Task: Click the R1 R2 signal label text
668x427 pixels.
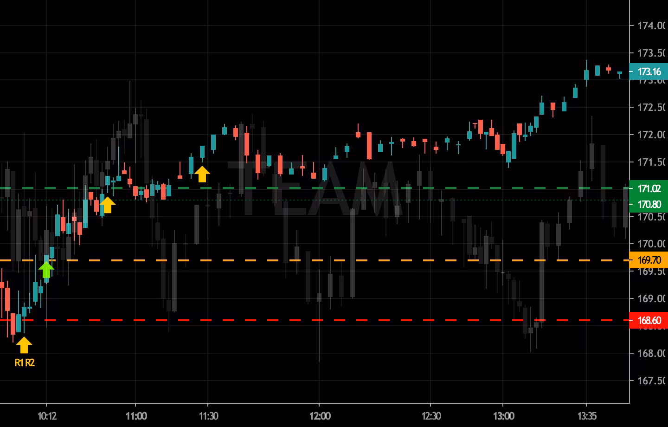Action: pyautogui.click(x=25, y=363)
